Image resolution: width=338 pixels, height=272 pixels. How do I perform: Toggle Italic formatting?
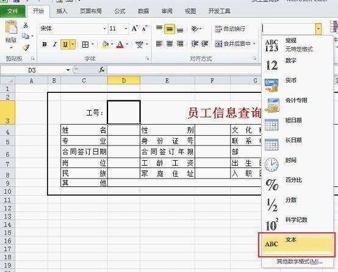click(x=55, y=45)
